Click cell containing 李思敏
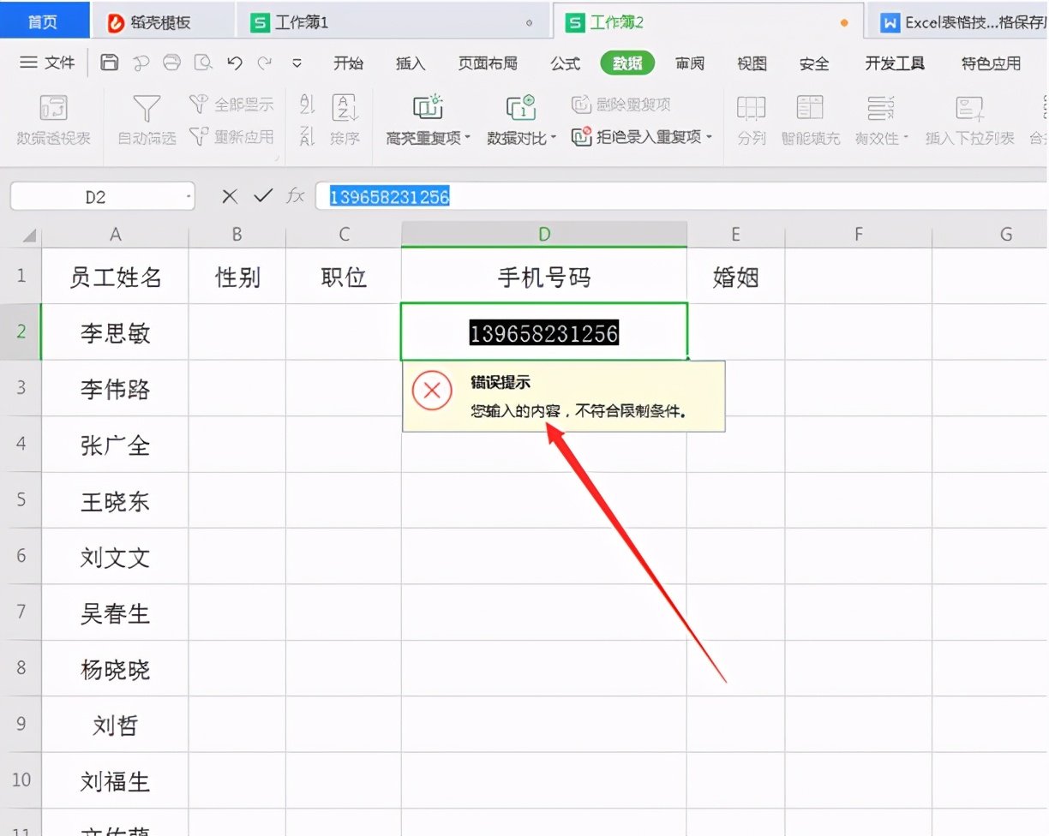This screenshot has height=836, width=1049. click(115, 332)
